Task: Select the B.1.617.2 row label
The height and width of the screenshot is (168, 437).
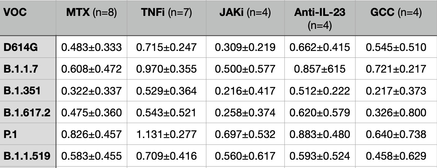Action: click(27, 112)
